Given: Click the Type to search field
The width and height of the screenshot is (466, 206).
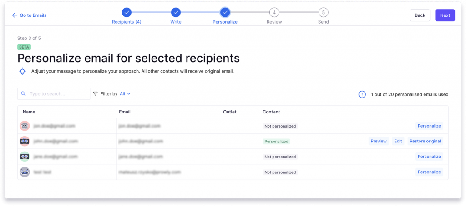Looking at the screenshot, I should [x=57, y=94].
